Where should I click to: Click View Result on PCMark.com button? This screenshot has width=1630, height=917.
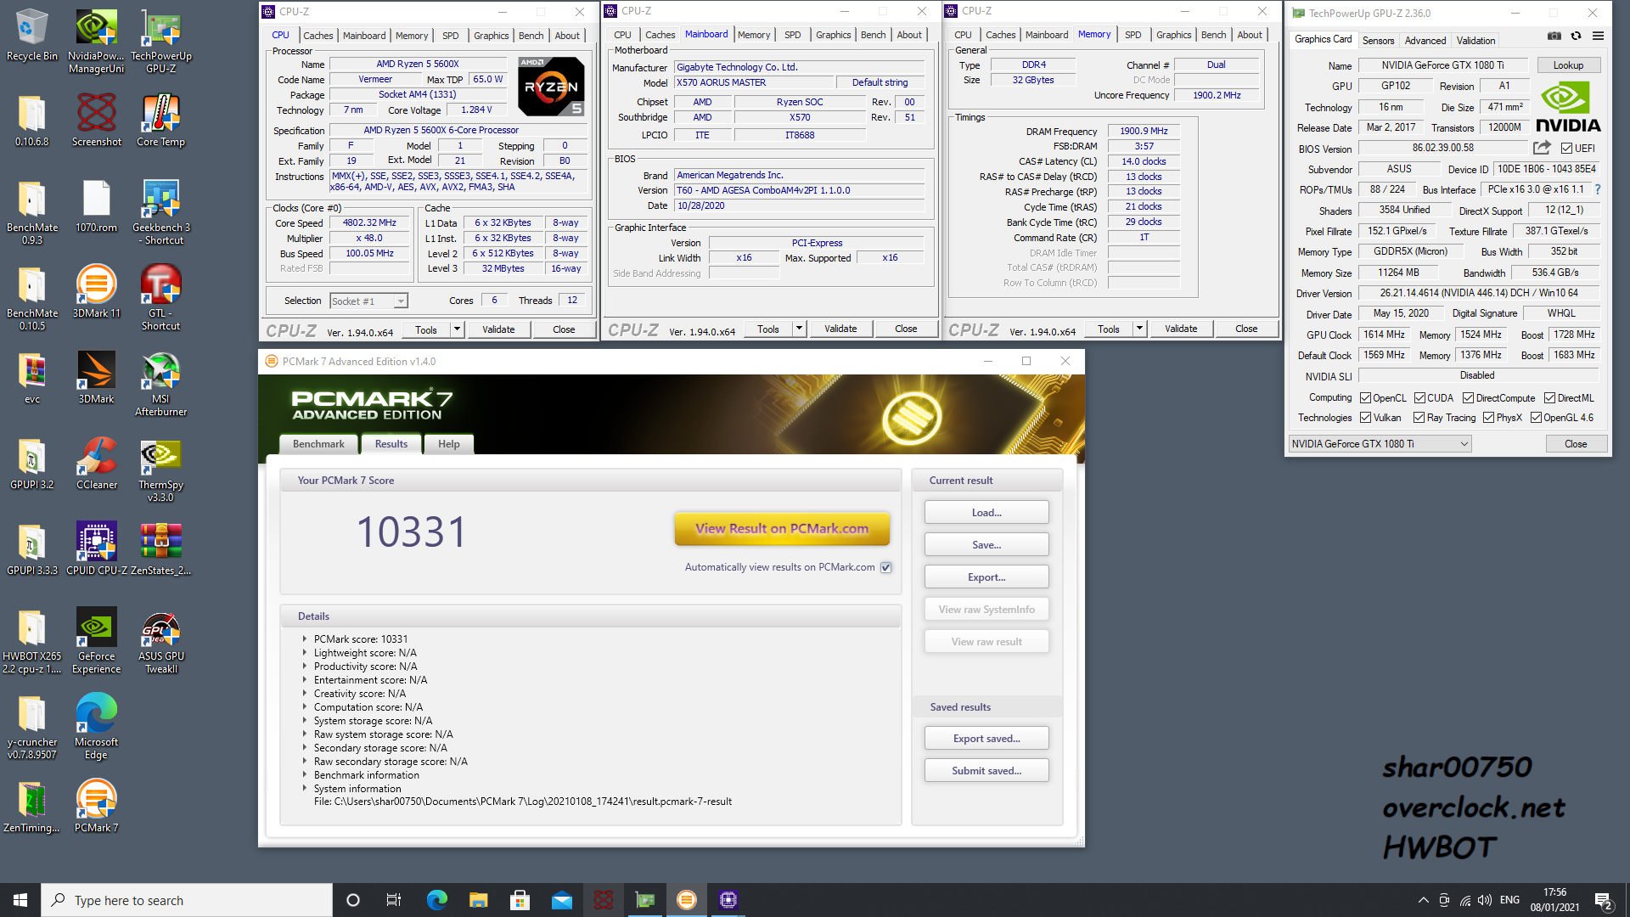point(782,528)
